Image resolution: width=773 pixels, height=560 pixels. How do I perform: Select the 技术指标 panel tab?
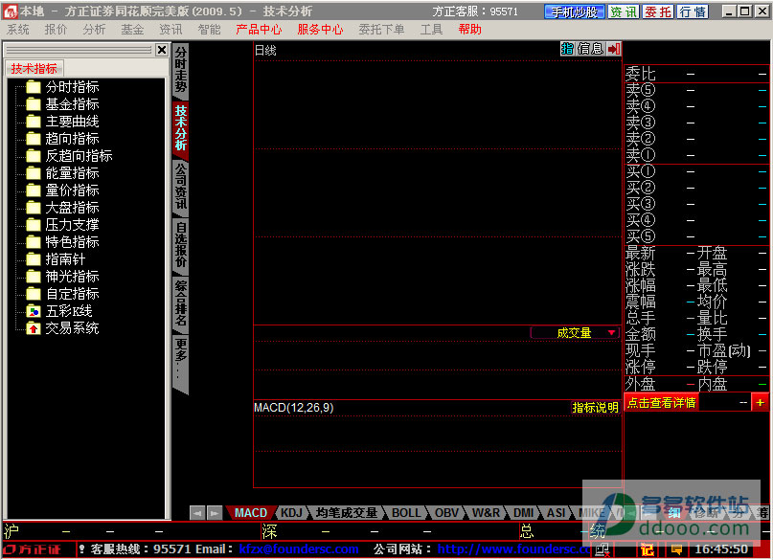coord(34,69)
